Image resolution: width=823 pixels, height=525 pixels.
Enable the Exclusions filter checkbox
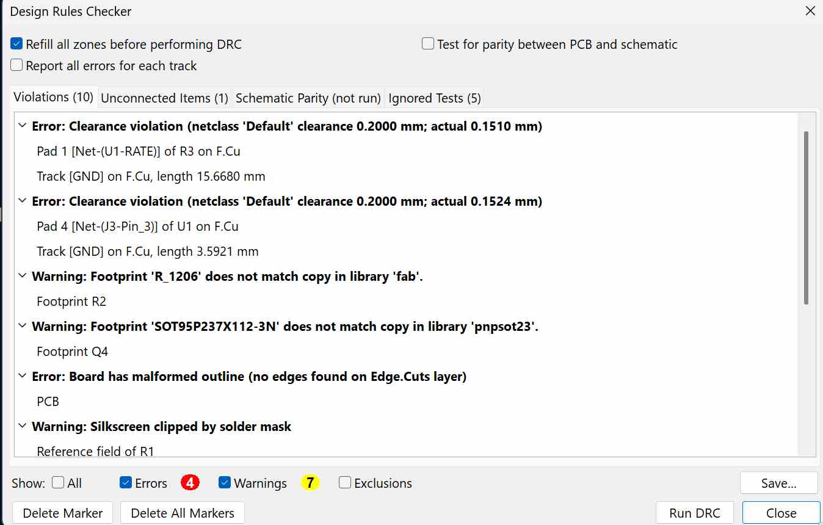tap(345, 483)
